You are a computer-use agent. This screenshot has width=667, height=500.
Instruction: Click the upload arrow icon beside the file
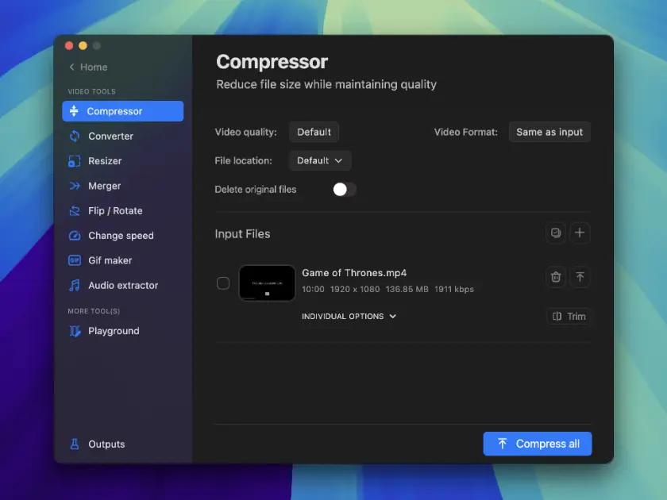pos(580,277)
